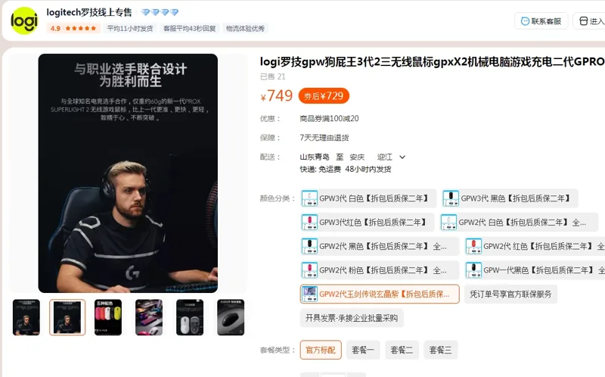The height and width of the screenshot is (377, 605).
Task: Click the logi store logo
Action: click(24, 21)
